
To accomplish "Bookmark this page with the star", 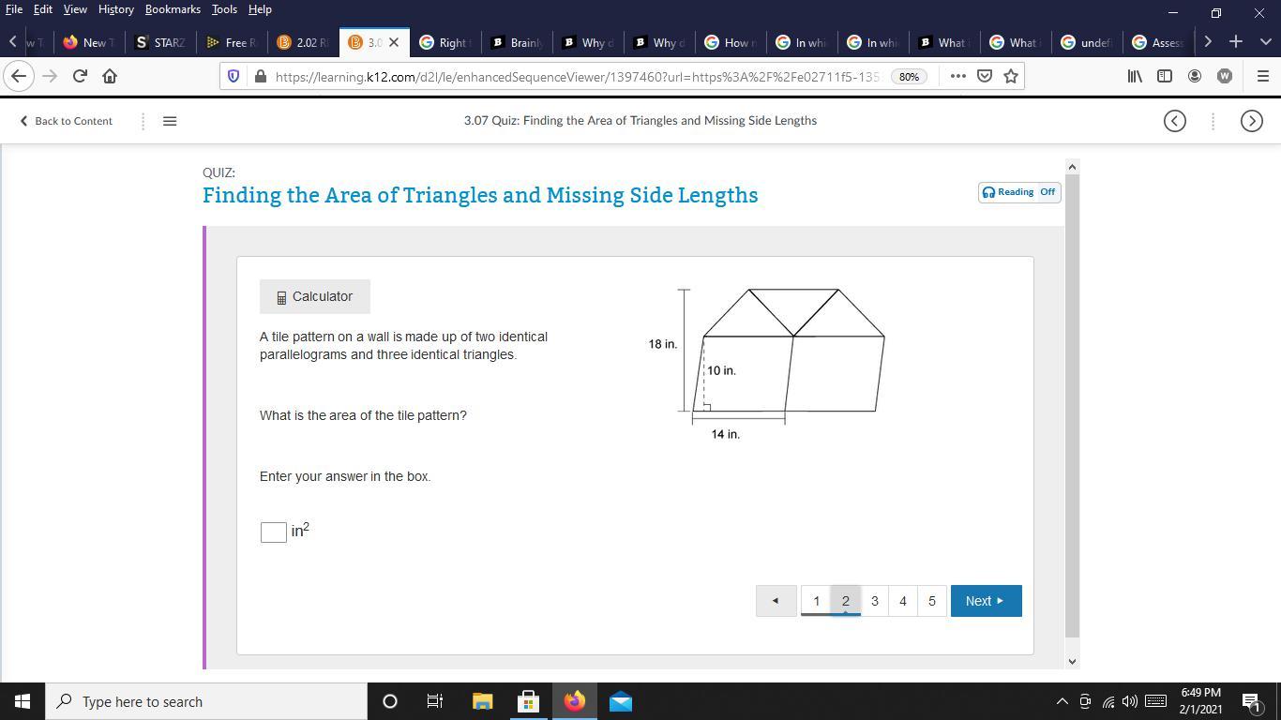I will point(1011,76).
